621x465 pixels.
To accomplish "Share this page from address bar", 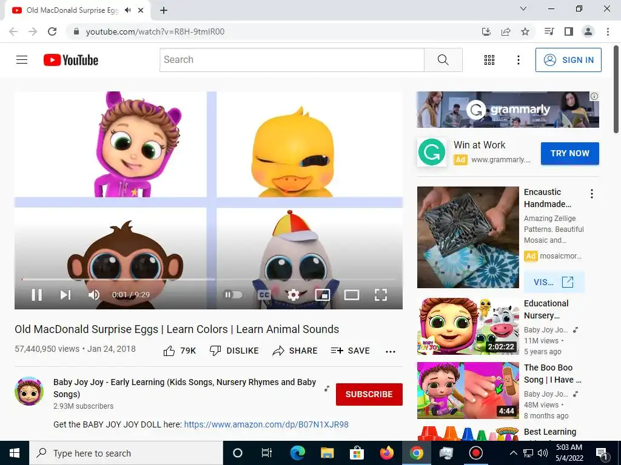I will (x=506, y=31).
